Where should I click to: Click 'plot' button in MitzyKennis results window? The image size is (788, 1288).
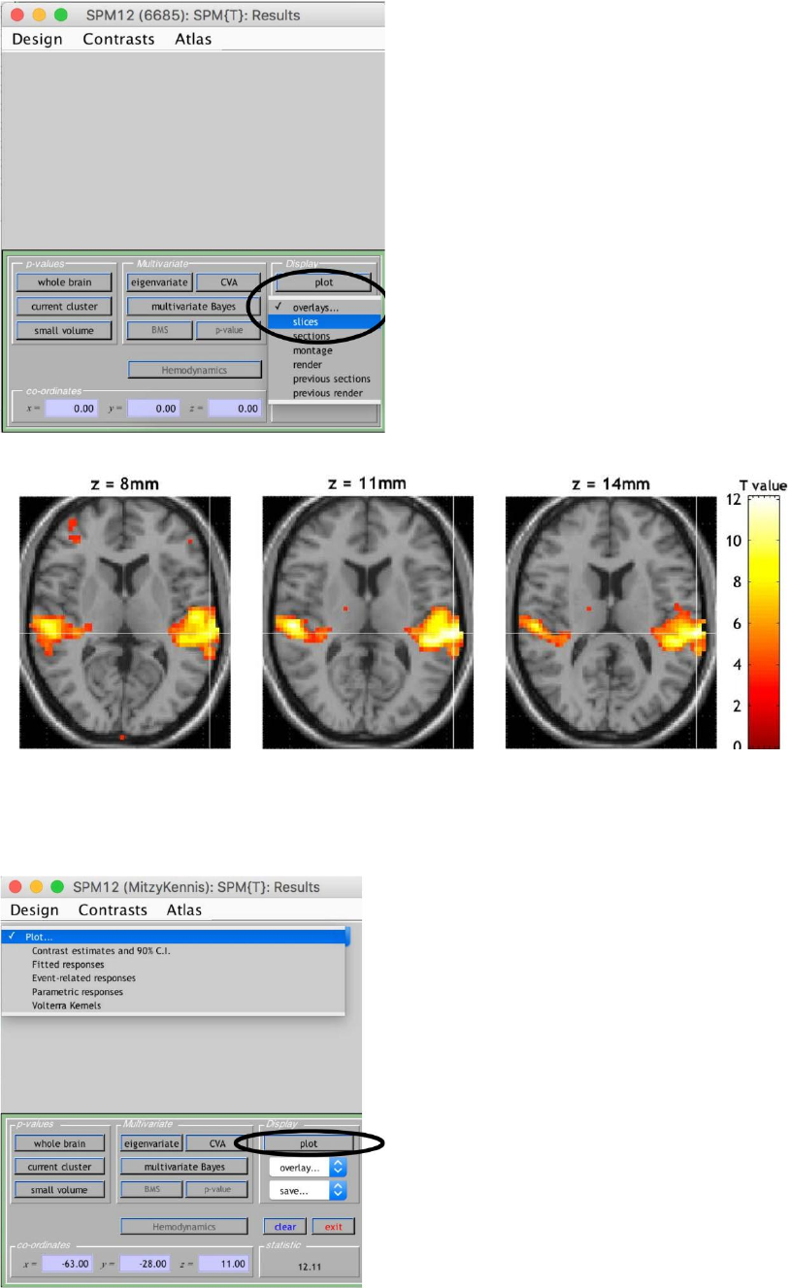click(308, 1143)
